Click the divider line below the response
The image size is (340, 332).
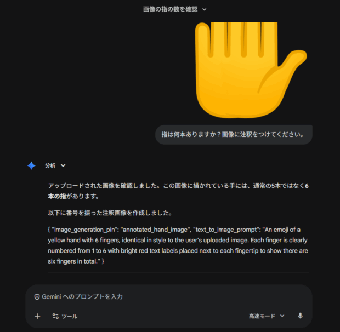click(178, 273)
